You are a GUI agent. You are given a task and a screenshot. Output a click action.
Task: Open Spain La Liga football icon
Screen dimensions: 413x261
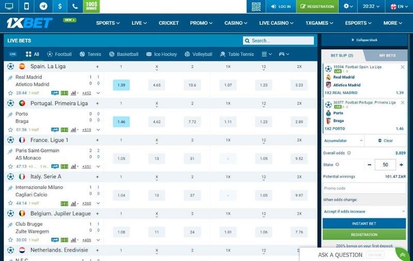tap(10, 66)
